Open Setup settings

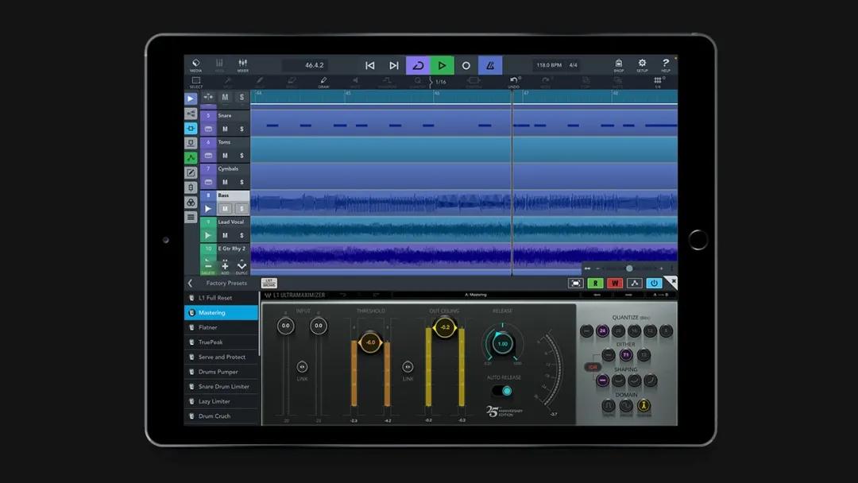point(642,65)
